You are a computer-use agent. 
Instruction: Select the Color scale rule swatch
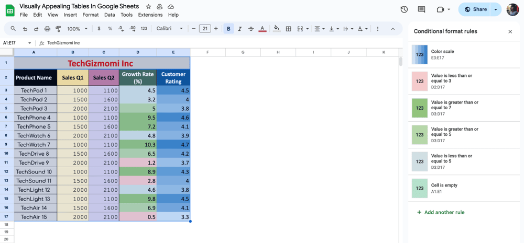(x=420, y=54)
